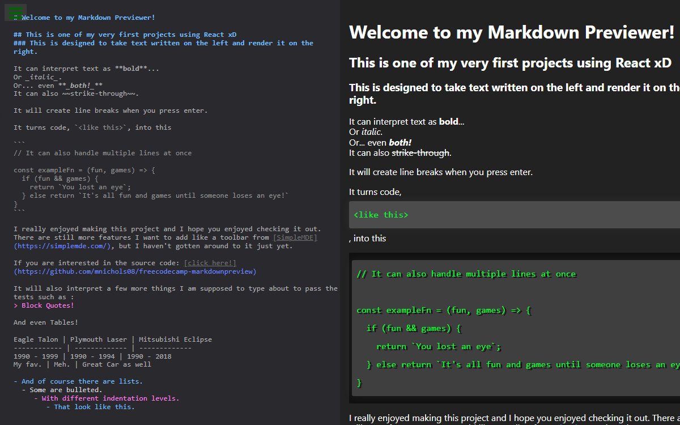680x425 pixels.
Task: Click the 'My fav. | Meh. | Great Car' row
Action: pyautogui.click(x=82, y=364)
